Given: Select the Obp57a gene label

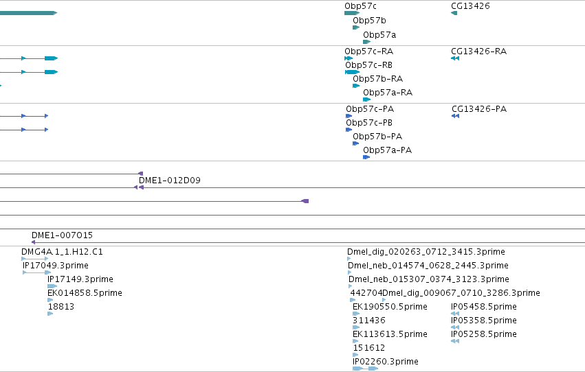Looking at the screenshot, I should point(379,35).
